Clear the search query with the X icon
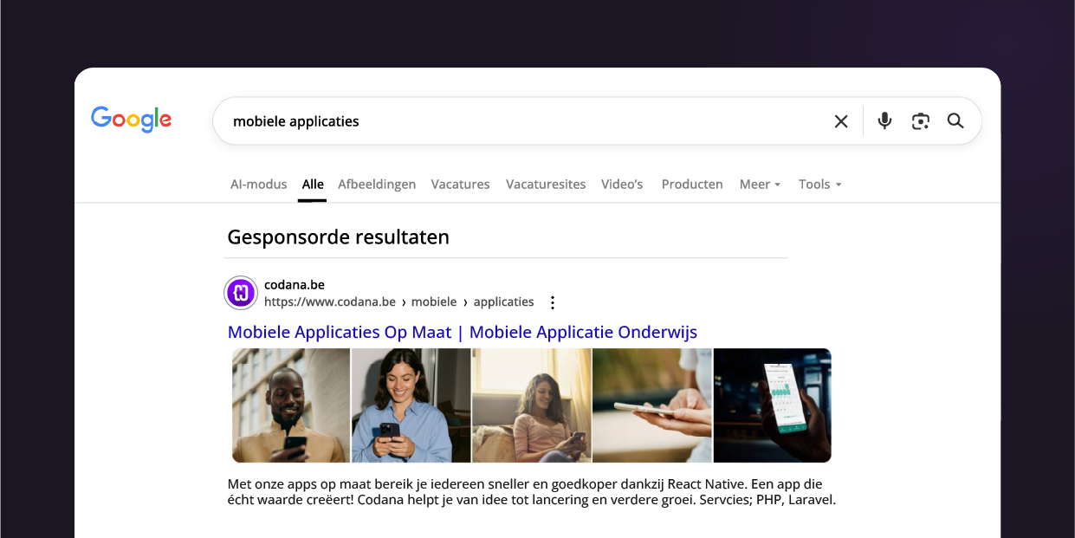Screen dimensions: 1075x538 [x=840, y=121]
